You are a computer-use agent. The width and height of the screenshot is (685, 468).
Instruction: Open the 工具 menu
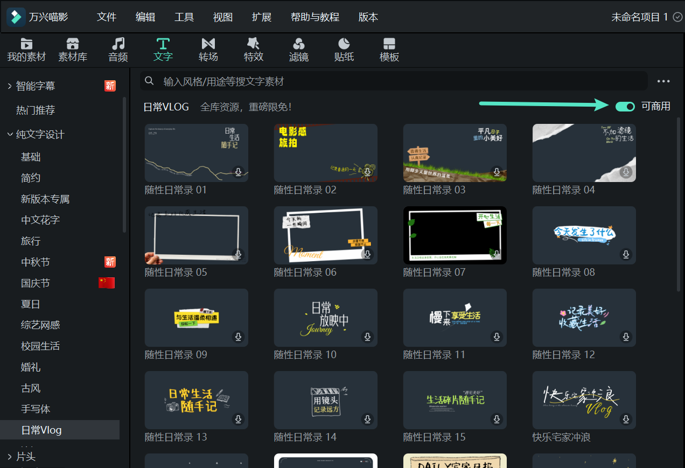(184, 17)
